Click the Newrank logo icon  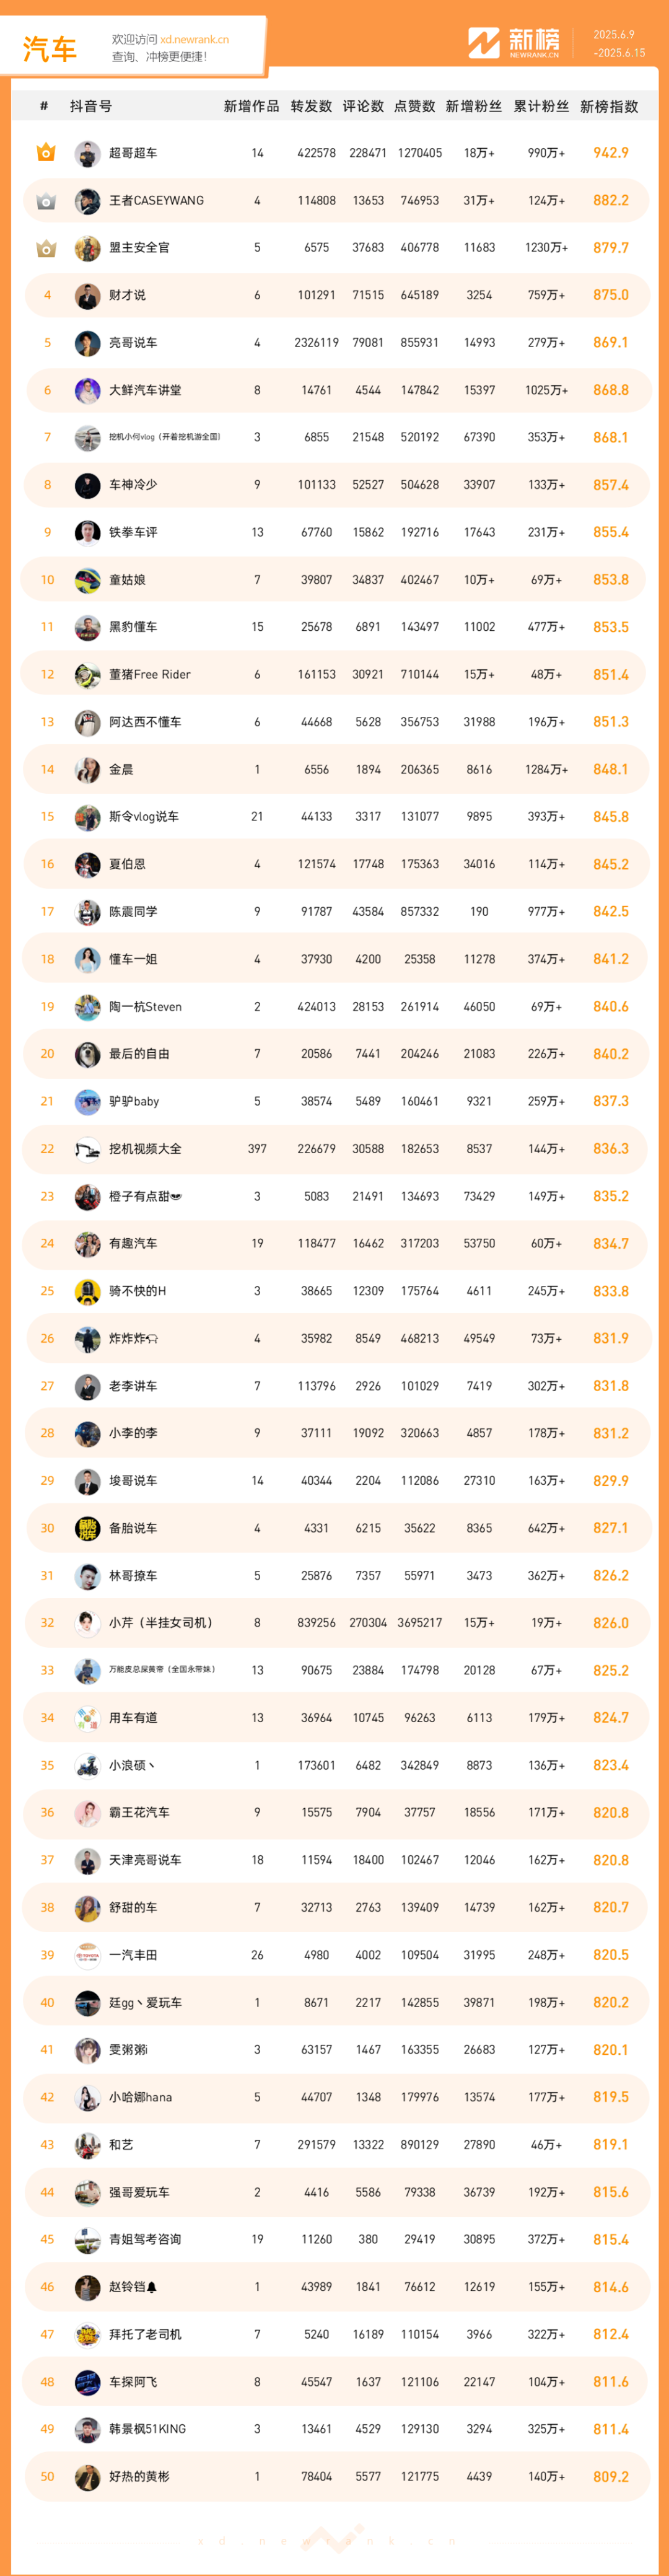pyautogui.click(x=484, y=43)
